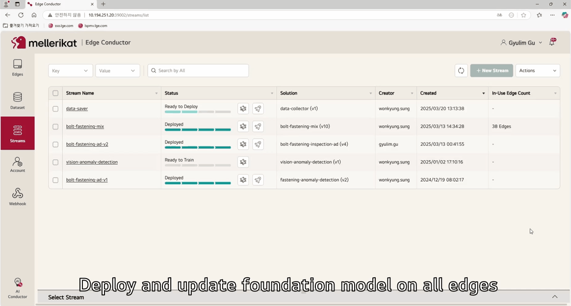Open Creator column filter arrow
Image resolution: width=571 pixels, height=306 pixels.
[x=412, y=94]
